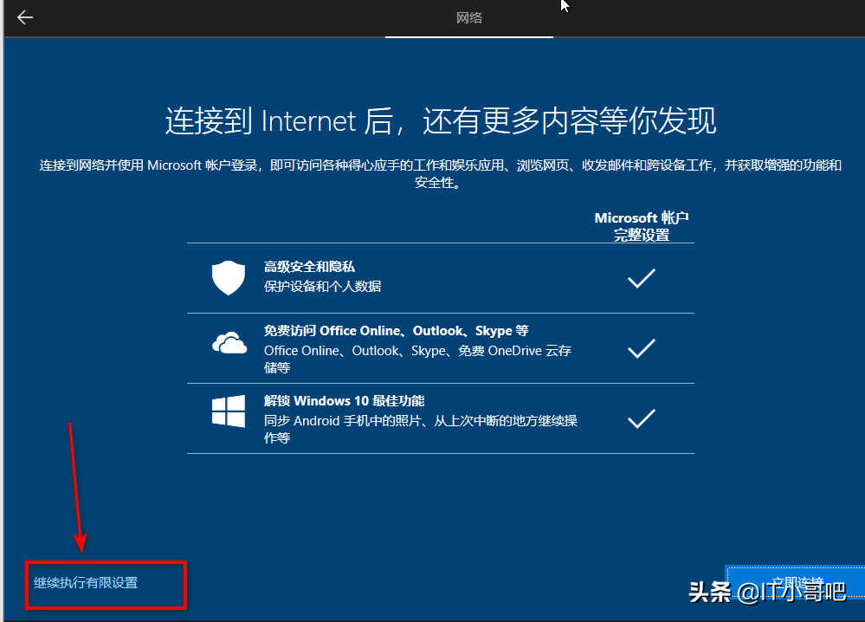Image resolution: width=865 pixels, height=622 pixels.
Task: Click the shield icon beside 高级安全和隐私
Action: coord(228,275)
